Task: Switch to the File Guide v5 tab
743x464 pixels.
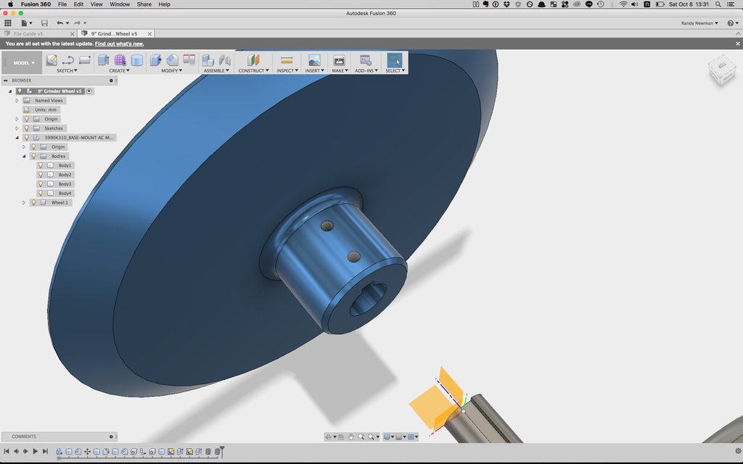Action: point(29,33)
